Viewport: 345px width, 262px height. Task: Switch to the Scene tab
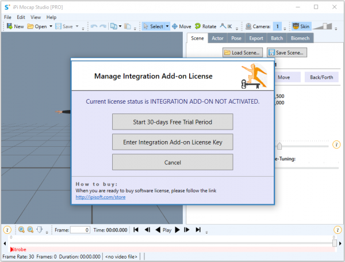pyautogui.click(x=197, y=38)
